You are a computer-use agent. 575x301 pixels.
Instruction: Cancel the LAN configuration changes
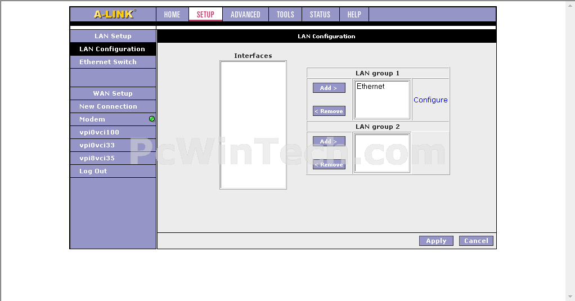pos(476,241)
